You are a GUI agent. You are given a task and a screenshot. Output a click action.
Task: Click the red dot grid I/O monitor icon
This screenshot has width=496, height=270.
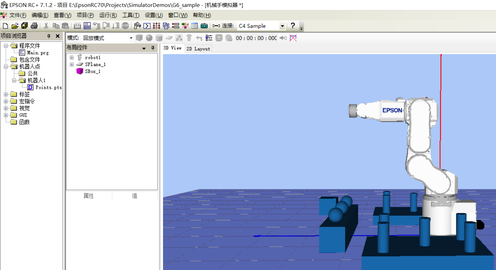[156, 26]
